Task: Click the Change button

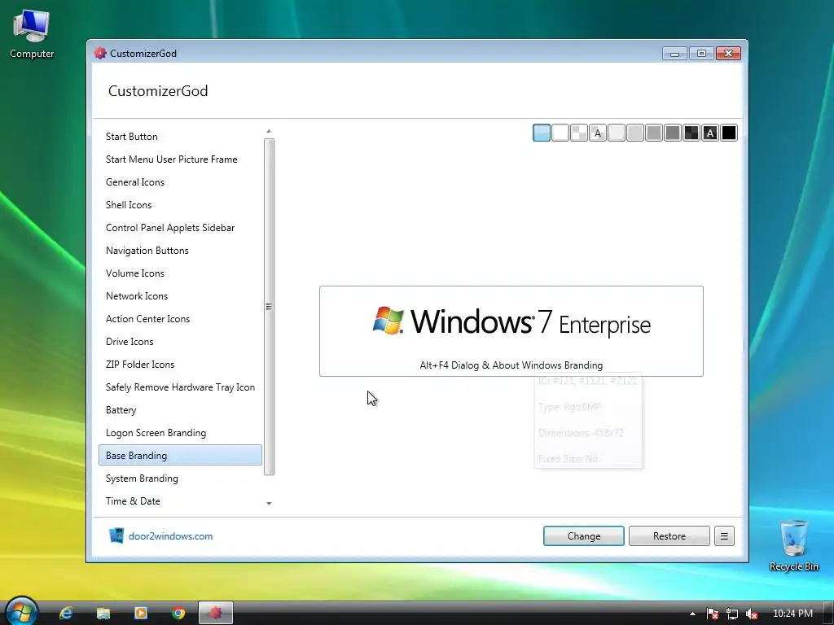Action: pyautogui.click(x=583, y=536)
